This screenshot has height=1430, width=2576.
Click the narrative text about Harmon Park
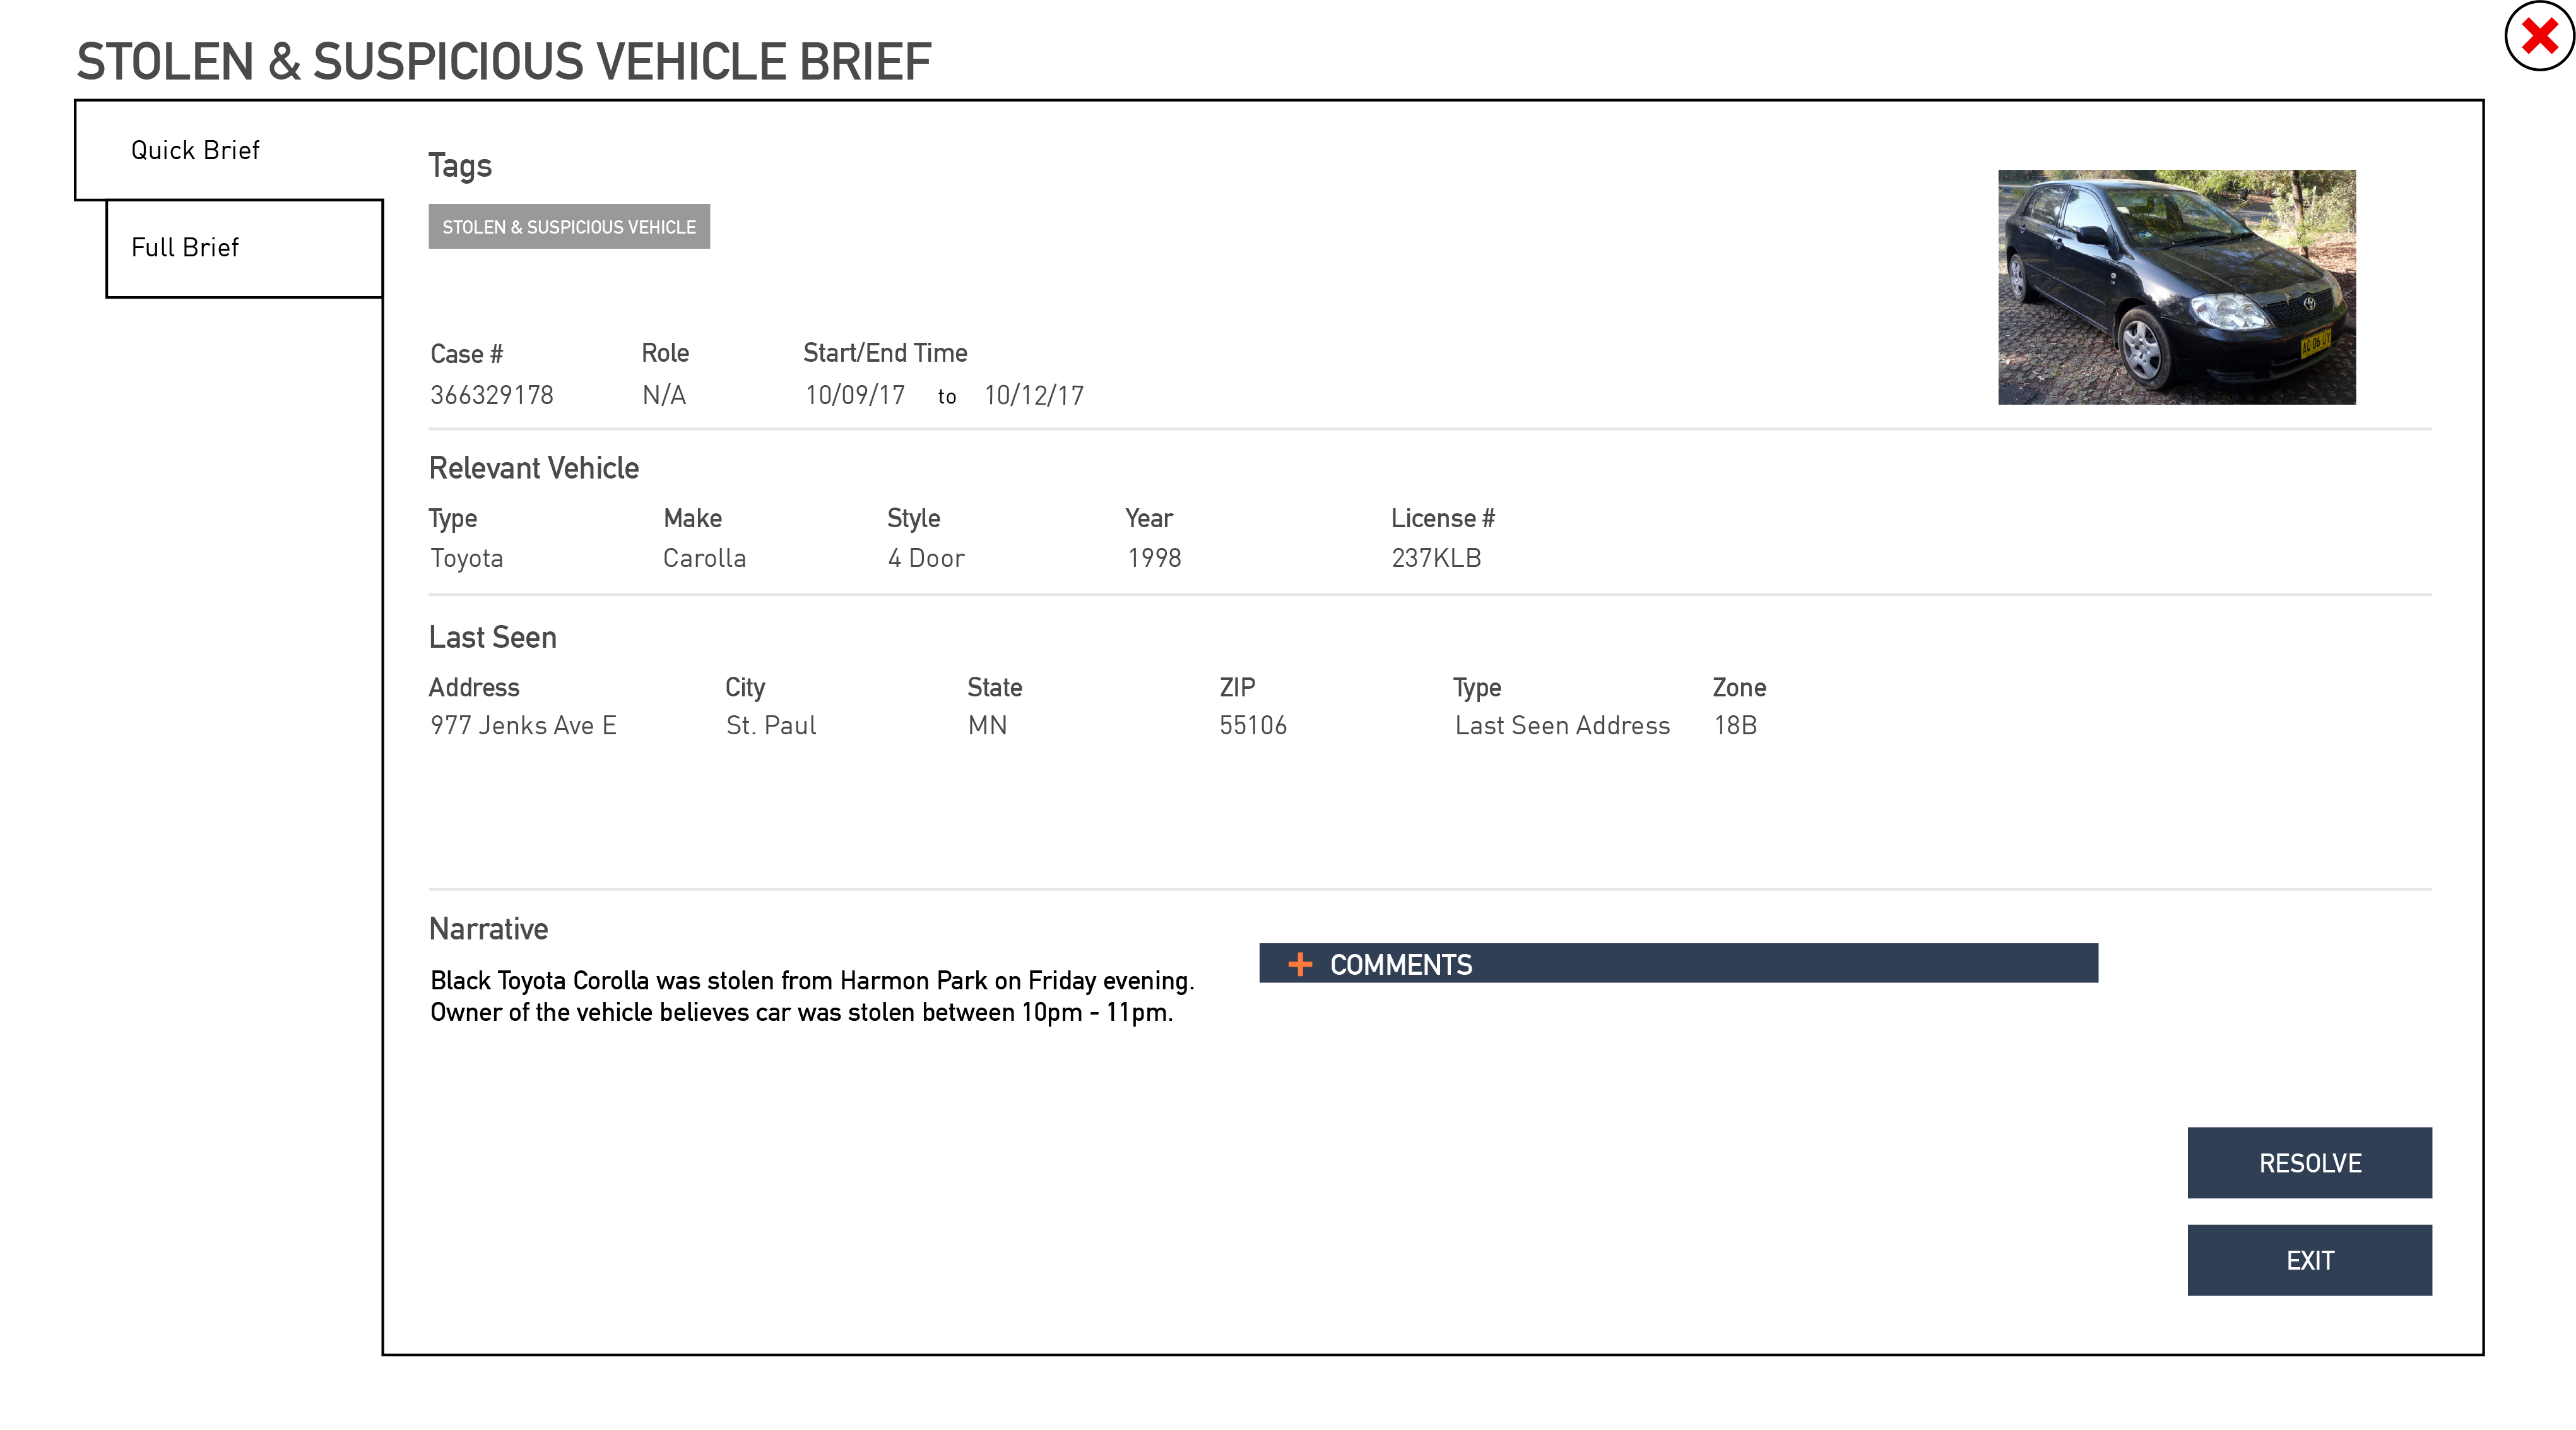(x=812, y=996)
